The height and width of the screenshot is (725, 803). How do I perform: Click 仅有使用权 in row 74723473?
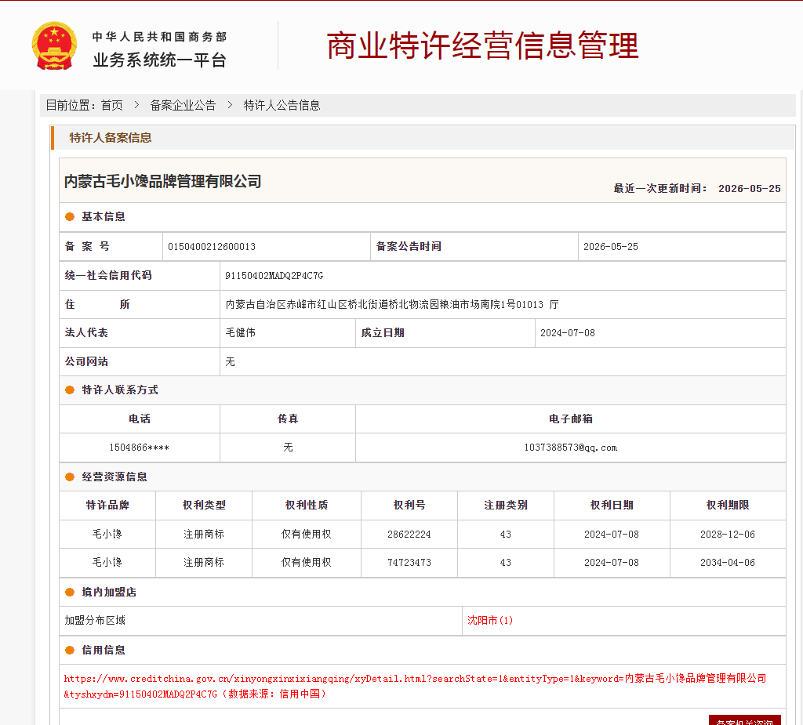click(x=307, y=563)
